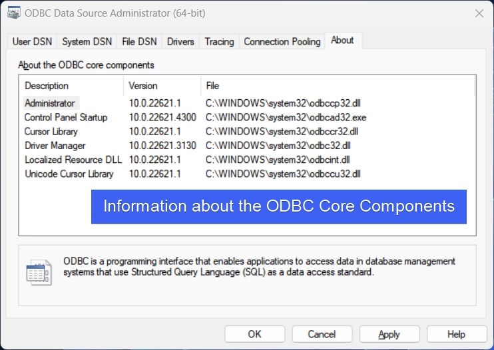Sort by the Description column header
Screen dimensions: 494x350
pyautogui.click(x=71, y=86)
